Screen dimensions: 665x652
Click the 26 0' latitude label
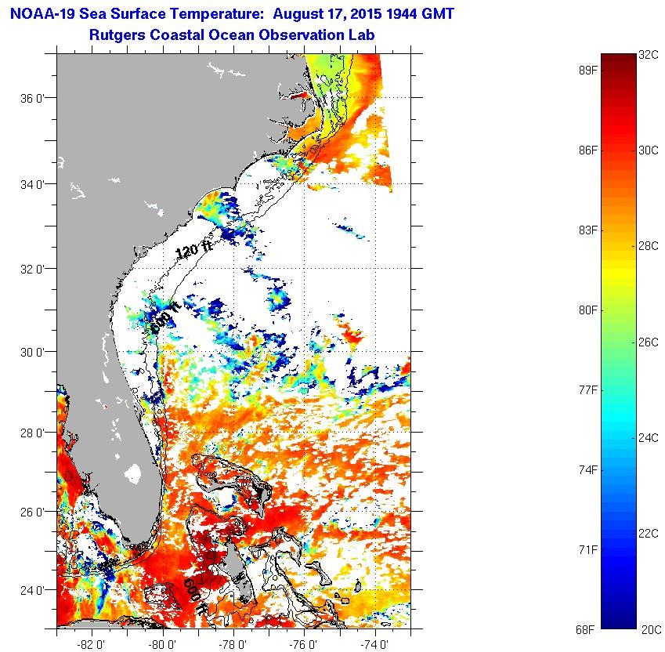click(x=32, y=513)
